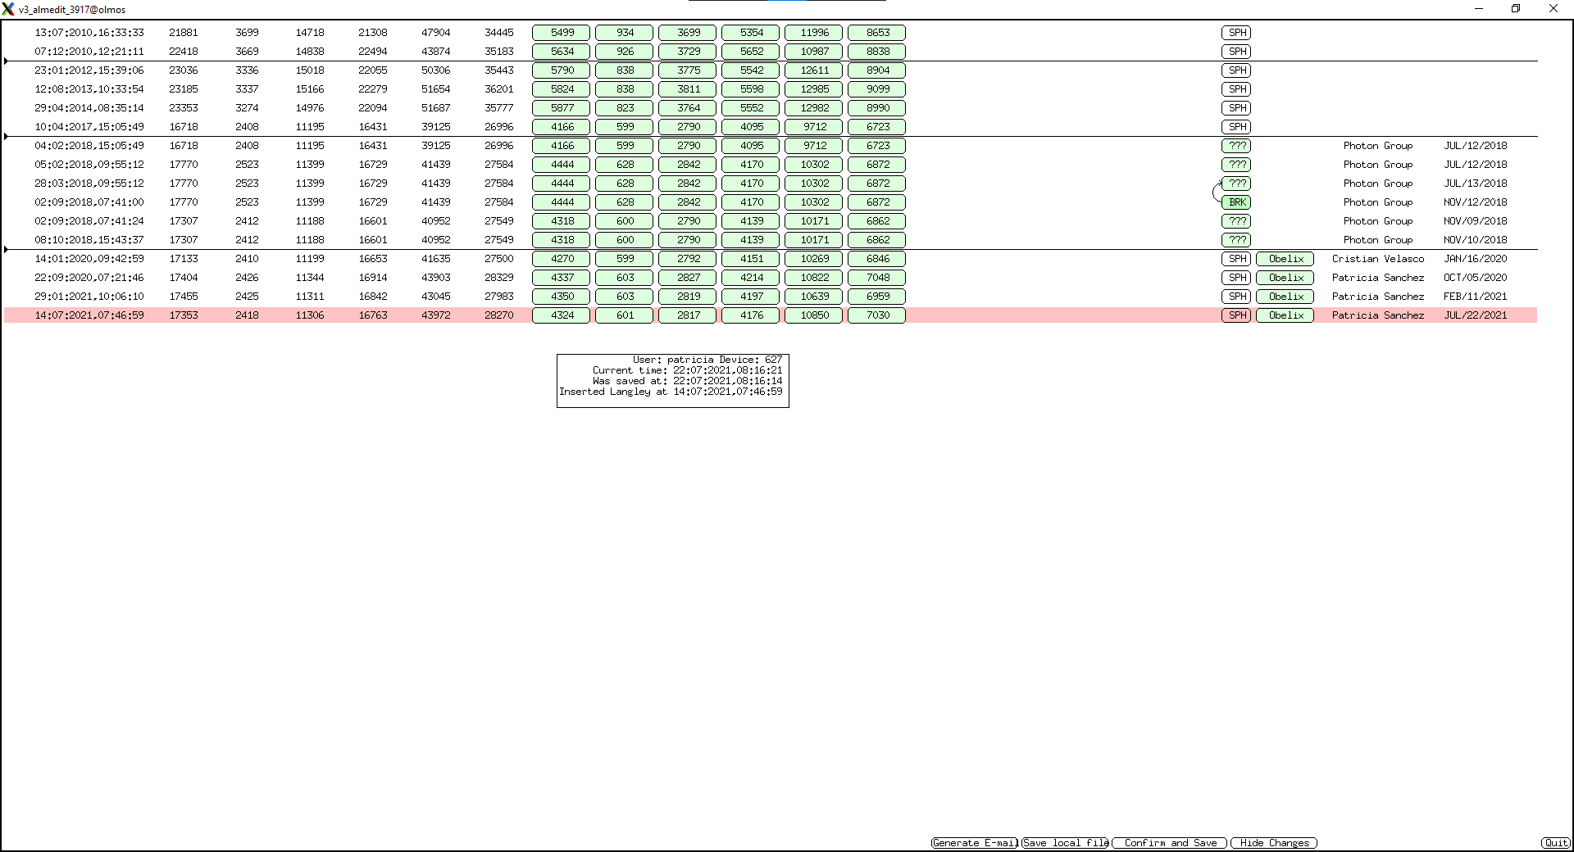Quit the almedit application
The image size is (1574, 852).
(x=1555, y=843)
